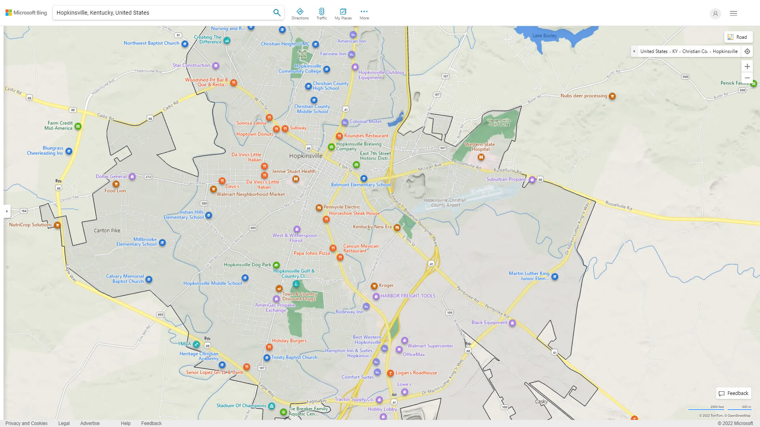The image size is (760, 427).
Task: Click the Feedback button on the map
Action: click(x=733, y=393)
